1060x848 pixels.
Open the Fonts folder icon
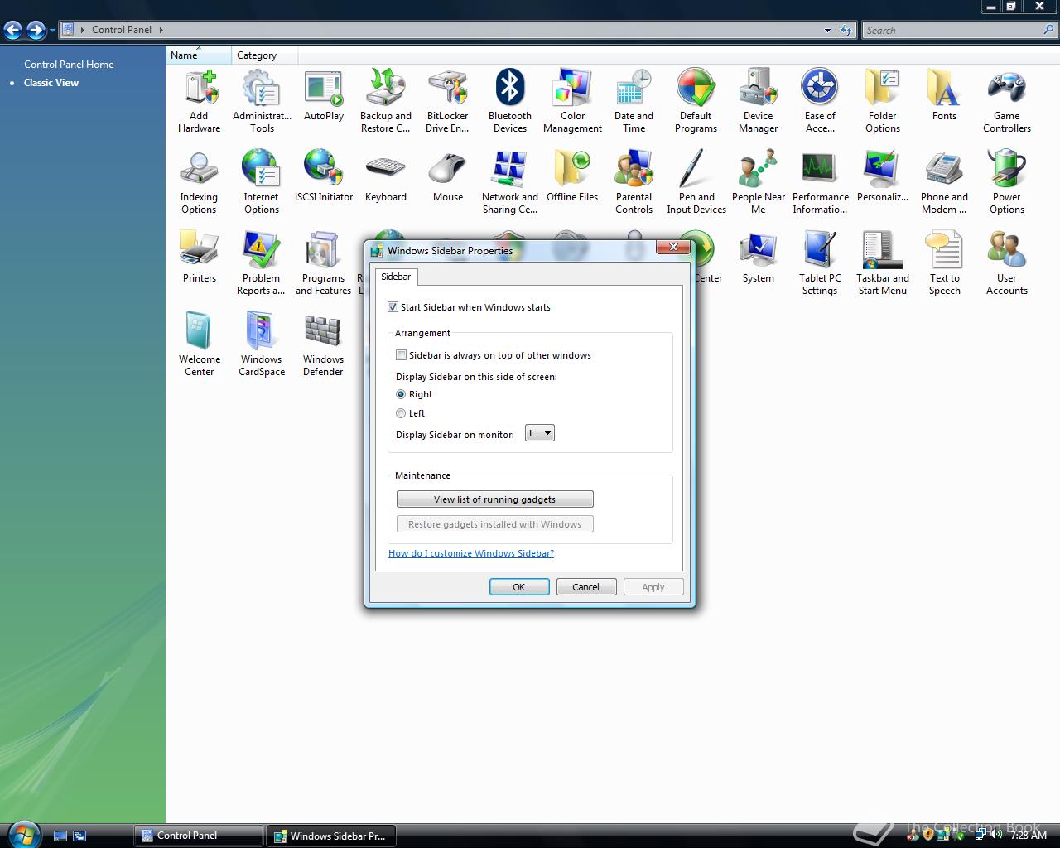click(x=945, y=95)
